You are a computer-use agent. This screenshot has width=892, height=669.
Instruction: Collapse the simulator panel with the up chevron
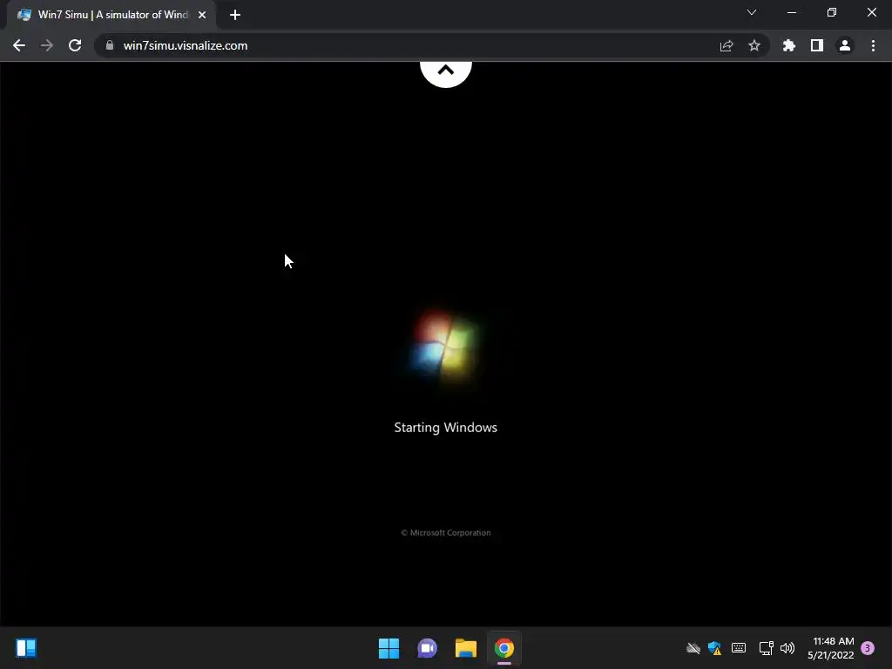point(446,71)
